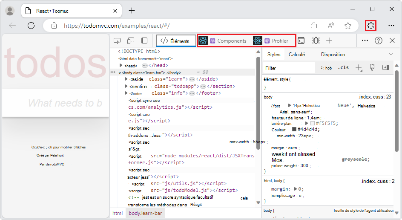Image resolution: width=402 pixels, height=220 pixels.
Task: Open a new browser tab
Action: [132, 11]
